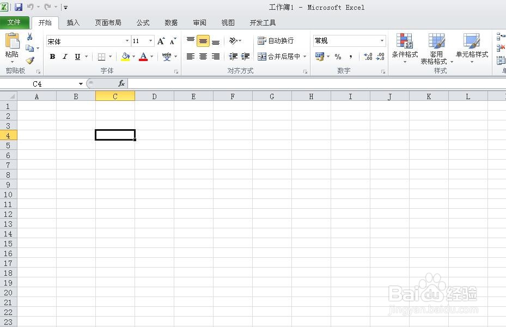Click the Paste clipboard icon

12,41
